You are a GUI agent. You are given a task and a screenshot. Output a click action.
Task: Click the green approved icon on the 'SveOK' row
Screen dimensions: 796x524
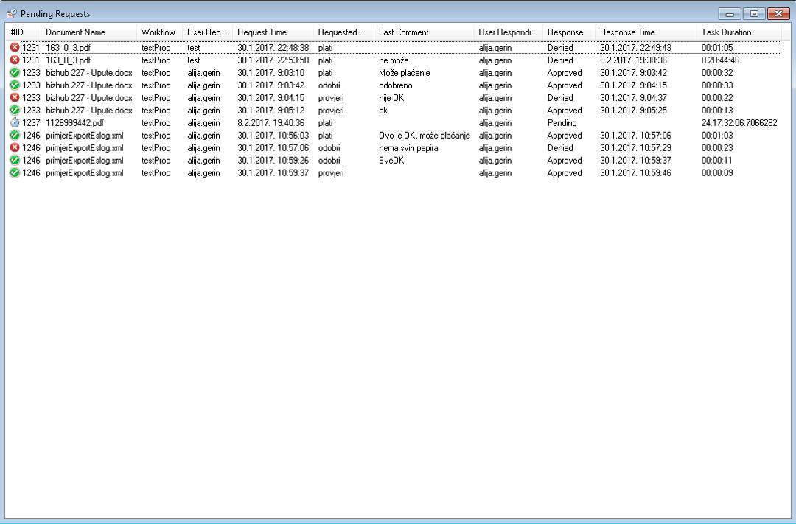pyautogui.click(x=15, y=161)
